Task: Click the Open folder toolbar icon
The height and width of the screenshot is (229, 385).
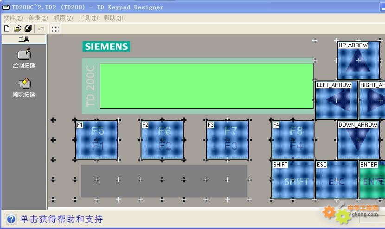Action: (x=17, y=29)
